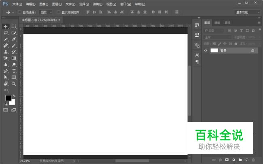Screen dimensions: 263x164
Task: Enable the 自动选择 checkbox
Action: [x=19, y=12]
